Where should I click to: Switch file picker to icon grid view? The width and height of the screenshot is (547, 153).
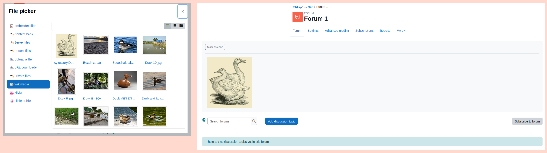pos(167,26)
